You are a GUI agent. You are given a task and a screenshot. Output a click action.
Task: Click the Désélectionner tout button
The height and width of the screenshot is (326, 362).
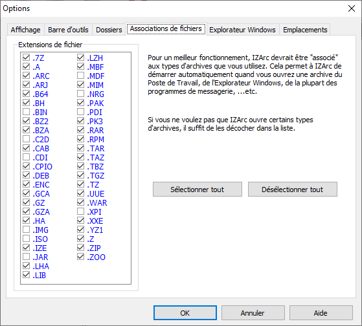tap(293, 190)
